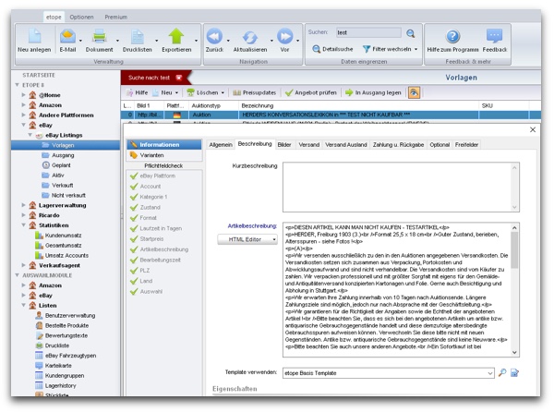Click the Suchen input field containing 'test'
Viewport: 554px width, 412px height.
(x=368, y=32)
